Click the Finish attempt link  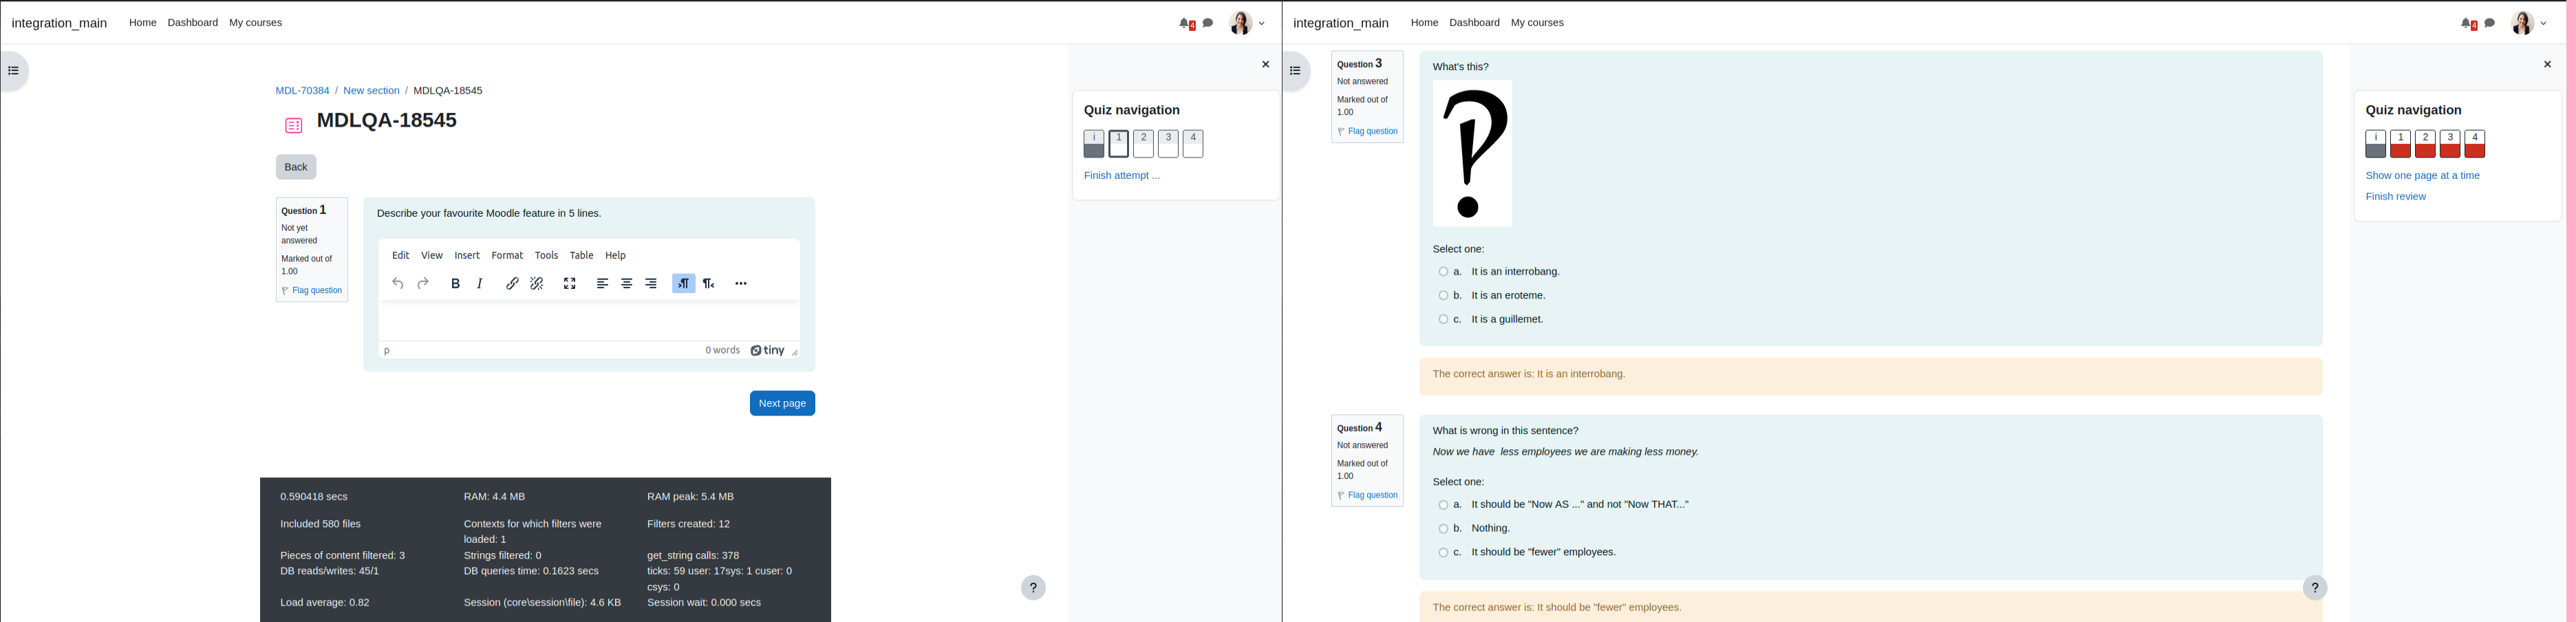1122,176
